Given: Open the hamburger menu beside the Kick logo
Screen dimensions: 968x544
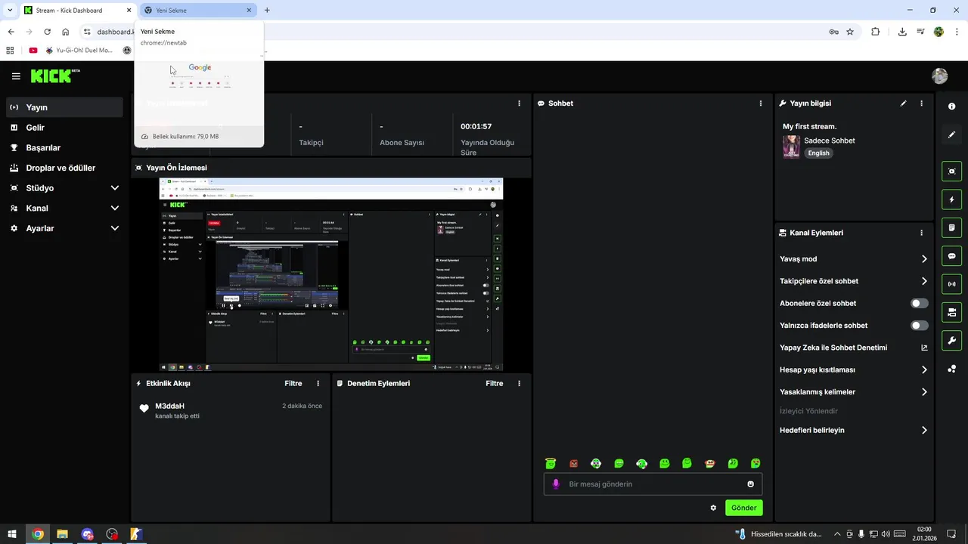Looking at the screenshot, I should pyautogui.click(x=16, y=76).
